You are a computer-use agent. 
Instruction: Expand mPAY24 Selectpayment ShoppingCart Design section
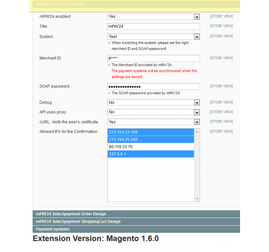click(136, 222)
